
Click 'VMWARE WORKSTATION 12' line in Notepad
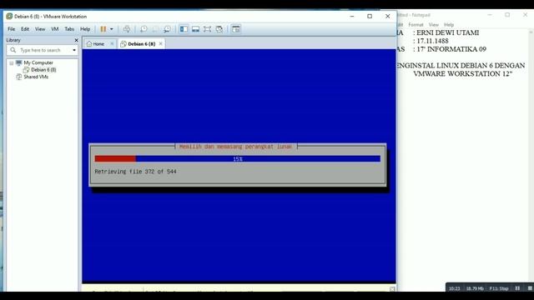pos(463,74)
